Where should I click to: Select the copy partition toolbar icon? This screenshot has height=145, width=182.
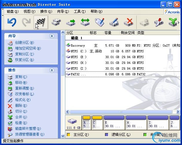(56, 22)
